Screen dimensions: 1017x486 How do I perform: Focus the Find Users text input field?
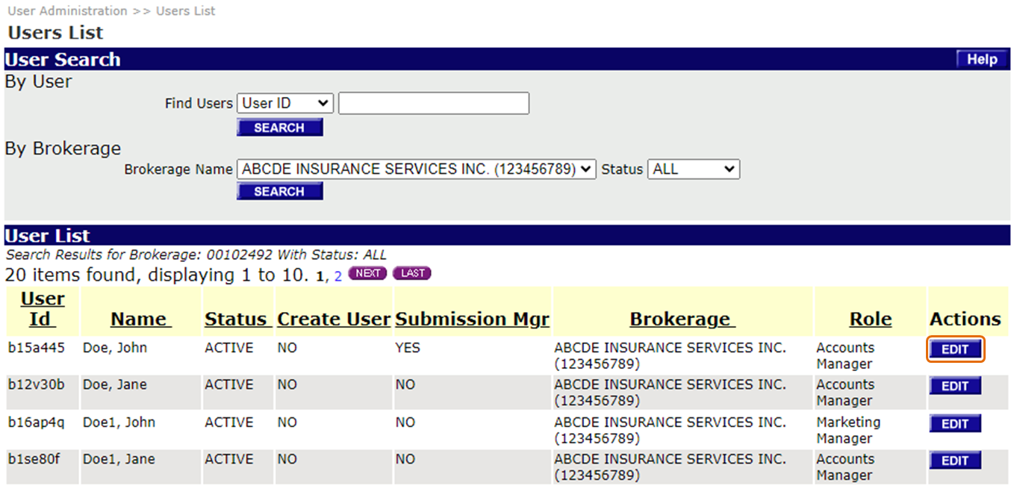click(433, 104)
